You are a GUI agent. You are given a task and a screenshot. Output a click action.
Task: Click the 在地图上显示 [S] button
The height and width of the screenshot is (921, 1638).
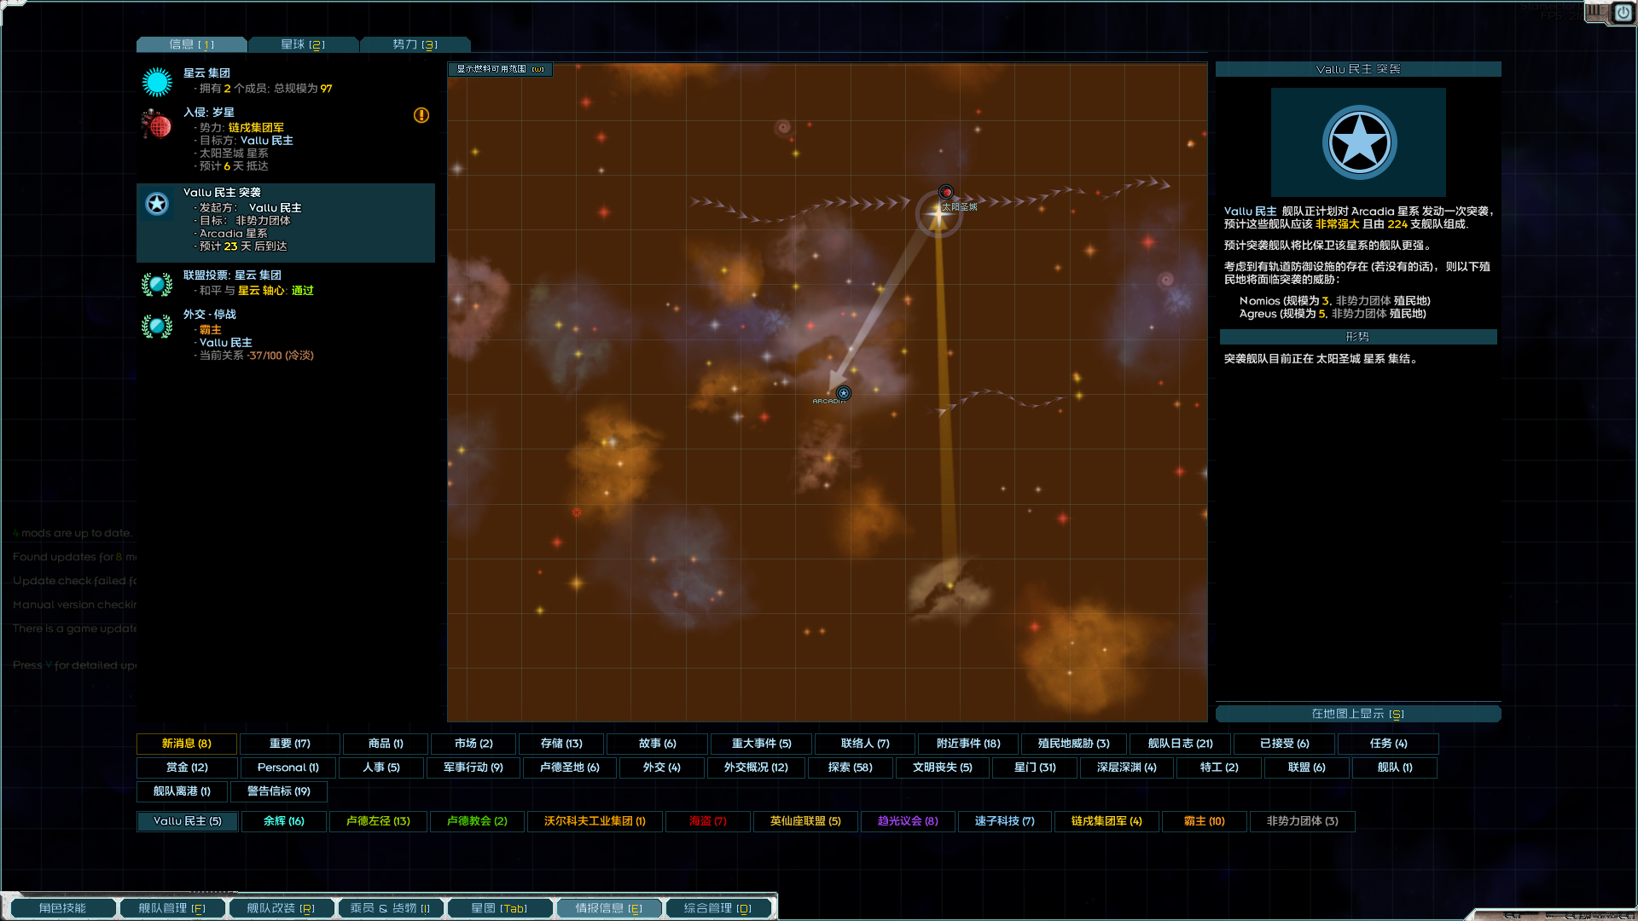click(x=1357, y=714)
